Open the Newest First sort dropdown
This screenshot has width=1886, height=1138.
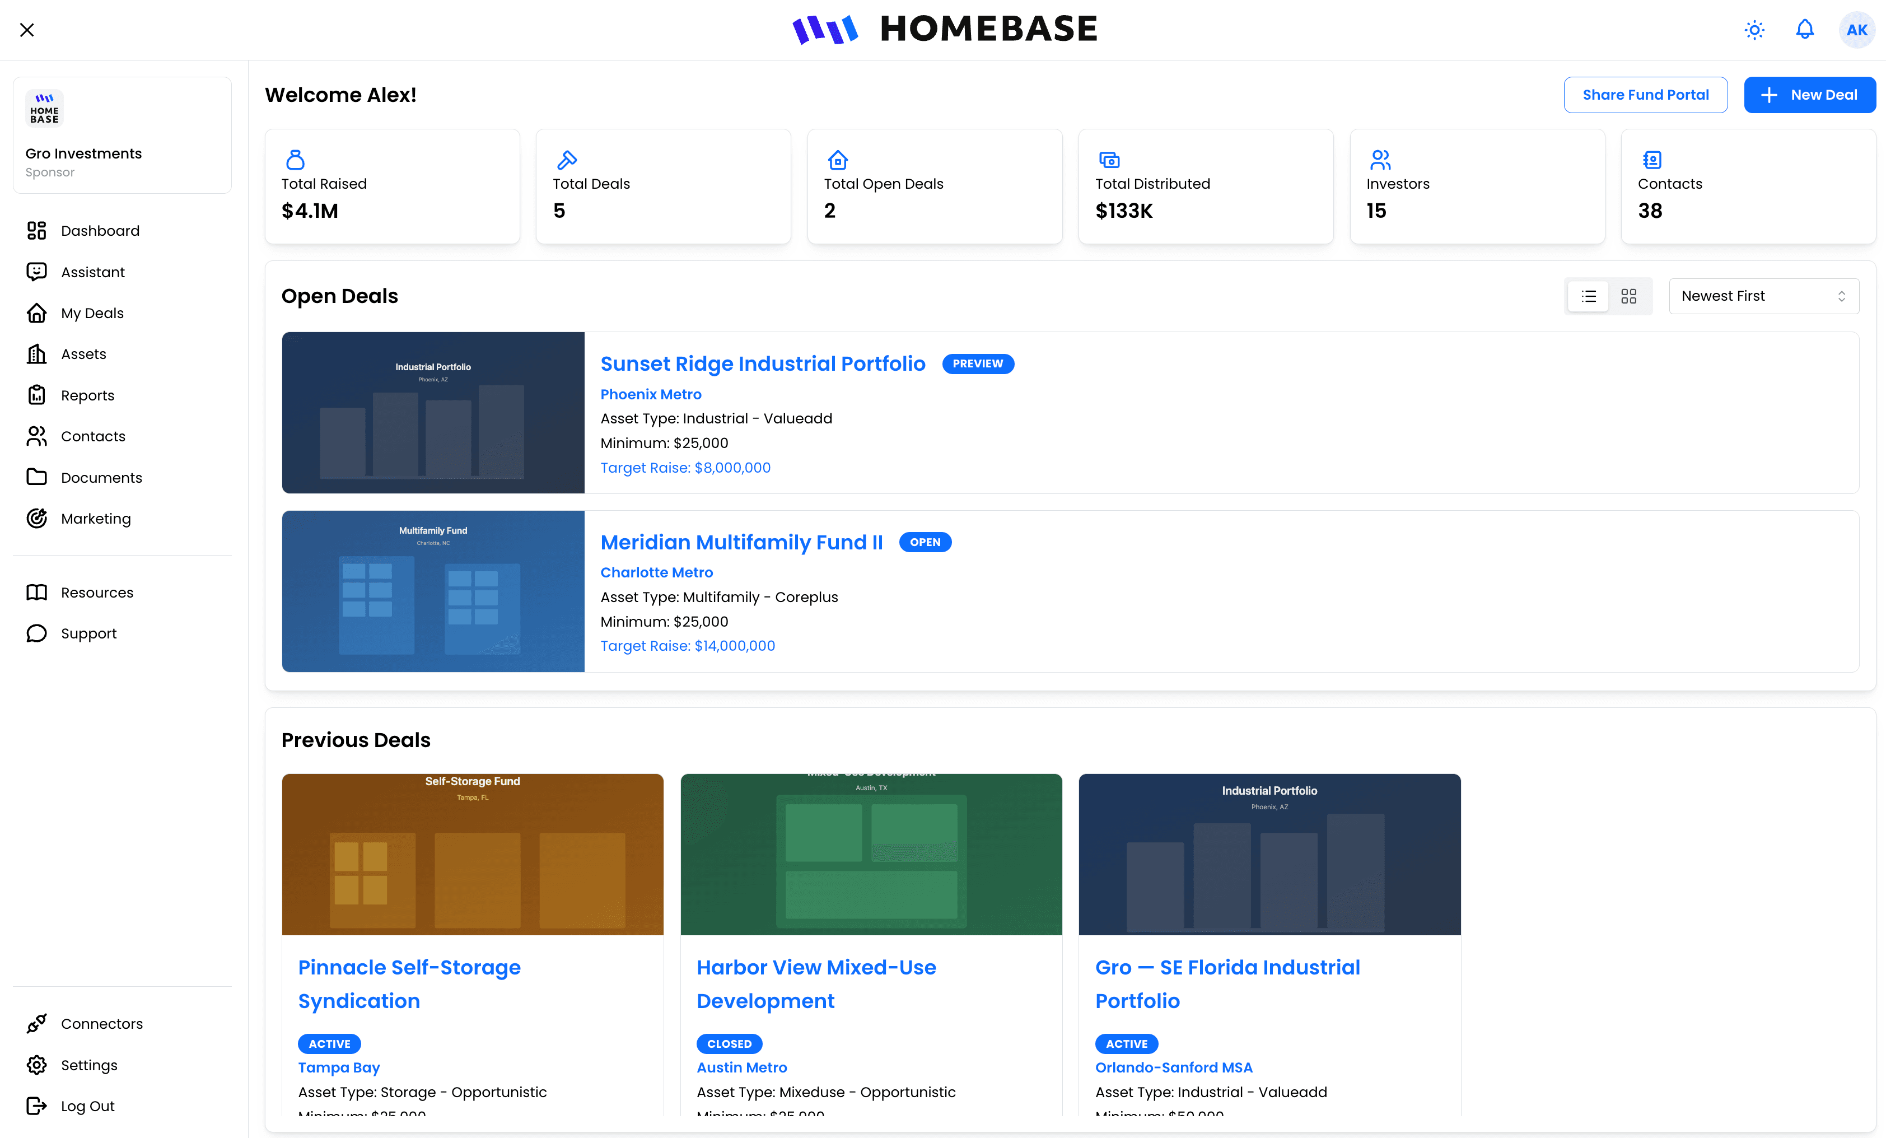tap(1763, 296)
